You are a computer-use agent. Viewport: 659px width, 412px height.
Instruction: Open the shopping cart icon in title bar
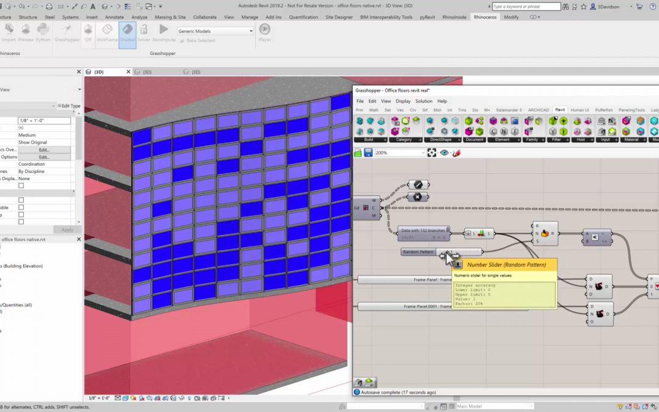point(639,6)
